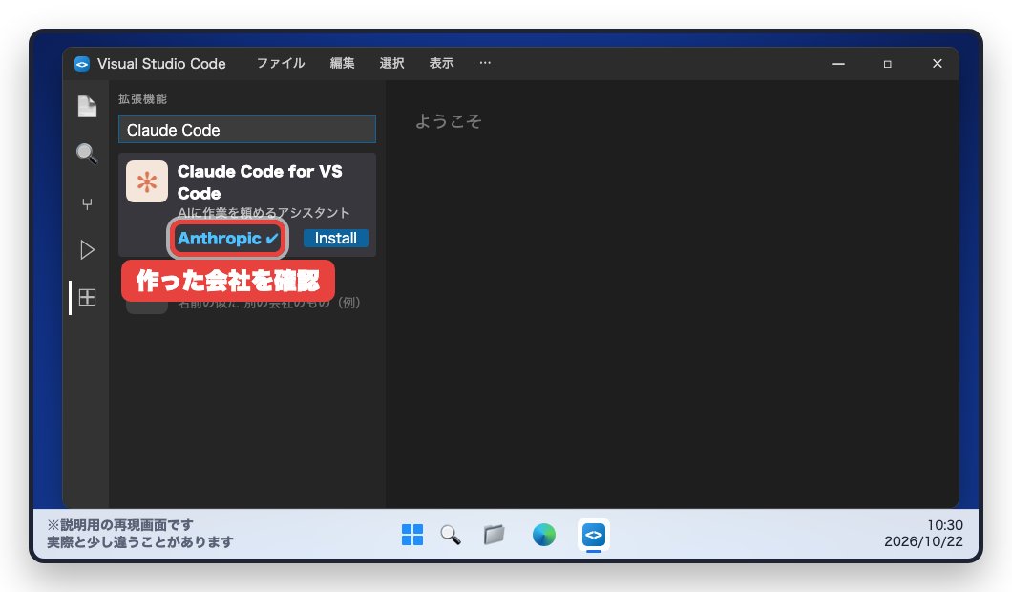Launch the Edge browser from taskbar

(x=544, y=535)
